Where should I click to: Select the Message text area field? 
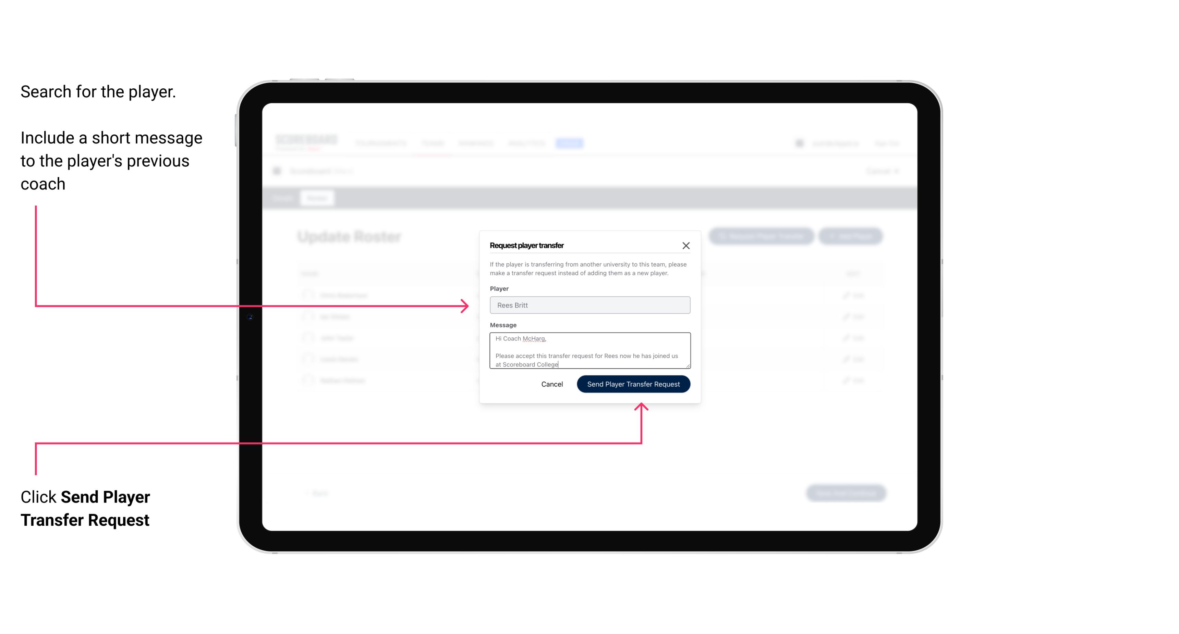coord(588,351)
